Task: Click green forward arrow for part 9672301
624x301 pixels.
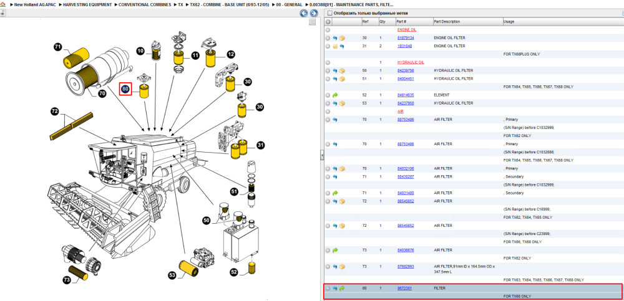Action: coord(342,289)
